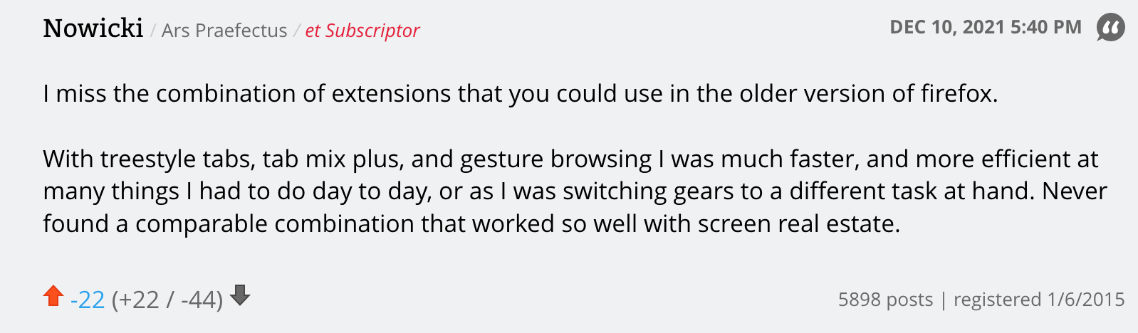
Task: Upvote the comment with the orange arrow
Action: click(x=53, y=296)
